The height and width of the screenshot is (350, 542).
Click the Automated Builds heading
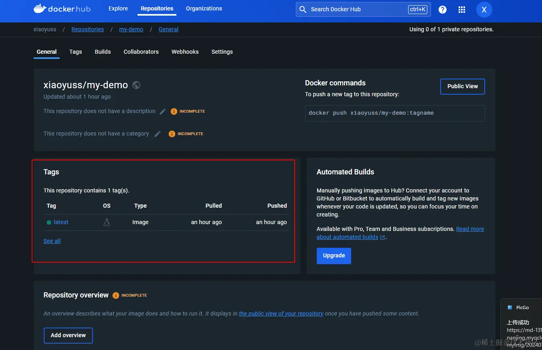coord(345,172)
